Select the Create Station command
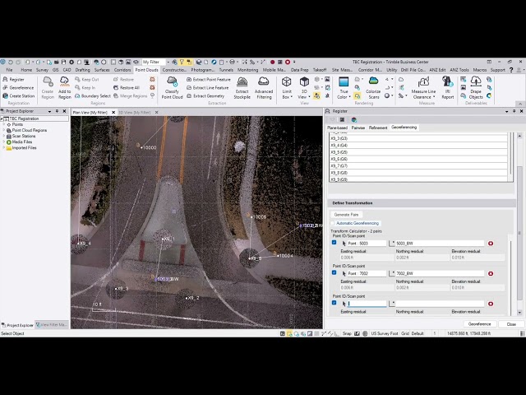The width and height of the screenshot is (526, 395). click(x=18, y=95)
